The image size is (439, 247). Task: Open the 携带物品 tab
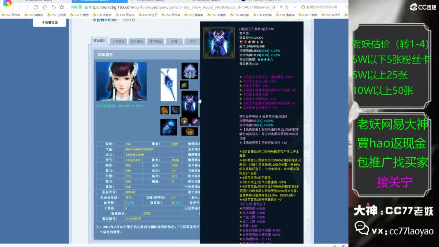point(155,41)
